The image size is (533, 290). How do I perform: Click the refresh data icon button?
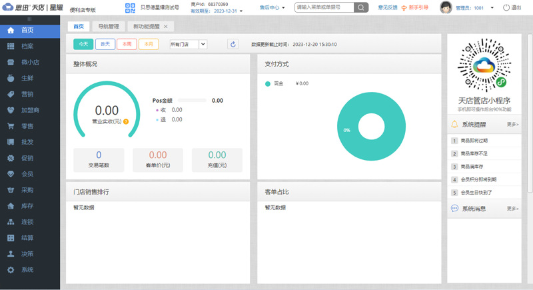233,44
